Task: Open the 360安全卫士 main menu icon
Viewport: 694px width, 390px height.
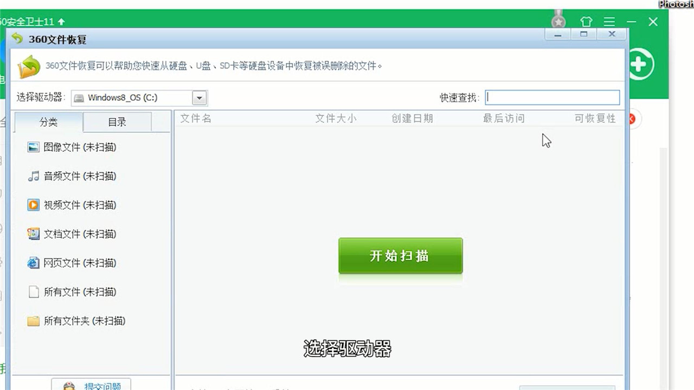Action: point(609,22)
